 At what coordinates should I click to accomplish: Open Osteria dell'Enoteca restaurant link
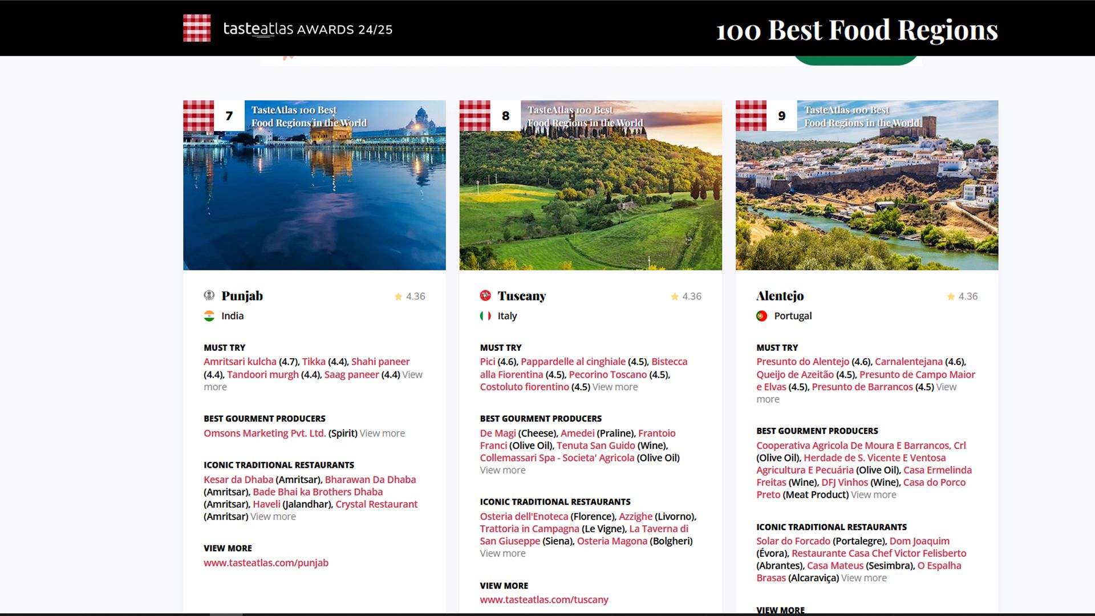click(x=524, y=517)
